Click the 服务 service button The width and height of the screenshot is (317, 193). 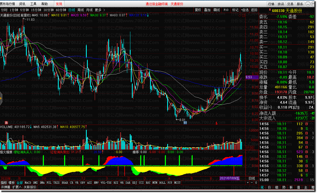[x=300, y=4]
